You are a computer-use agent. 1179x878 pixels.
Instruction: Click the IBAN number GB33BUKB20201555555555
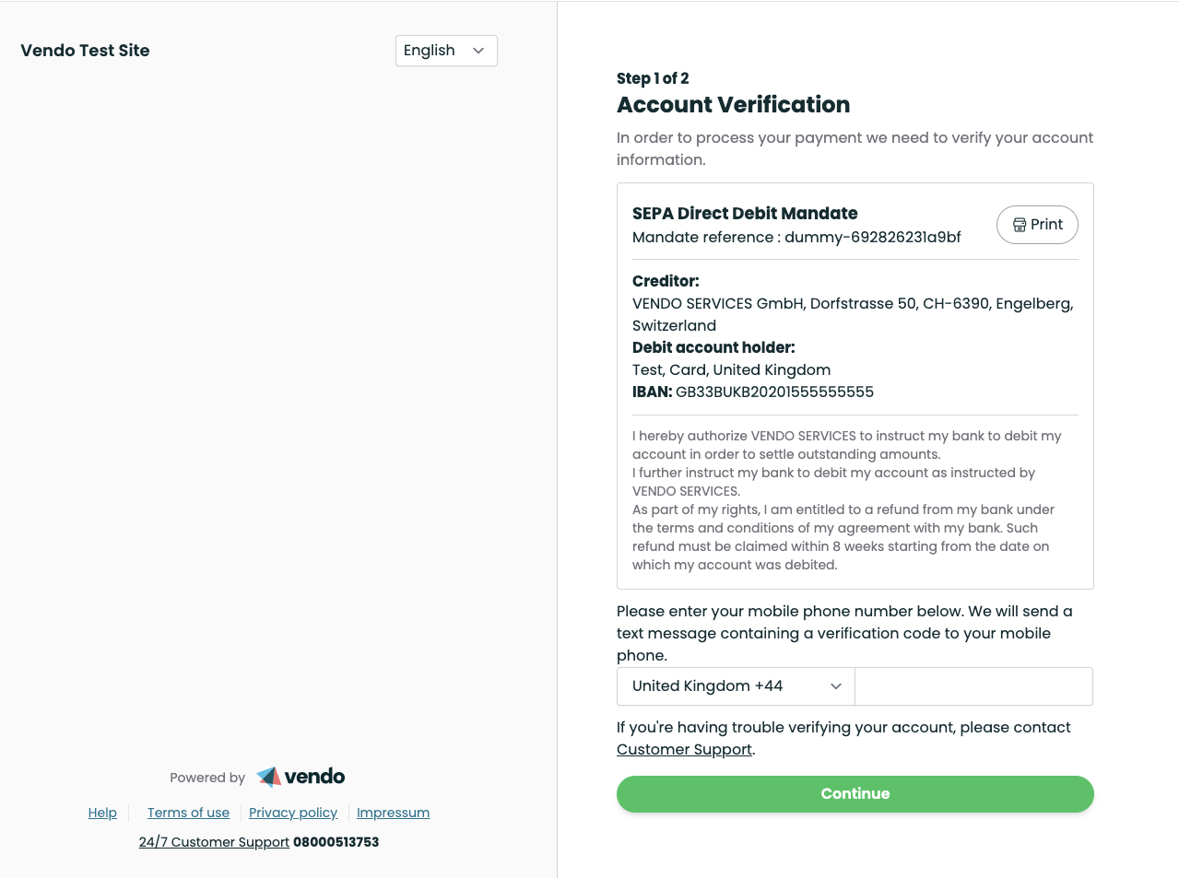(774, 392)
